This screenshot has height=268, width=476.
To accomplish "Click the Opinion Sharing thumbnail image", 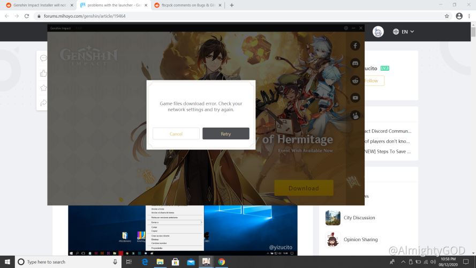I will click(333, 240).
